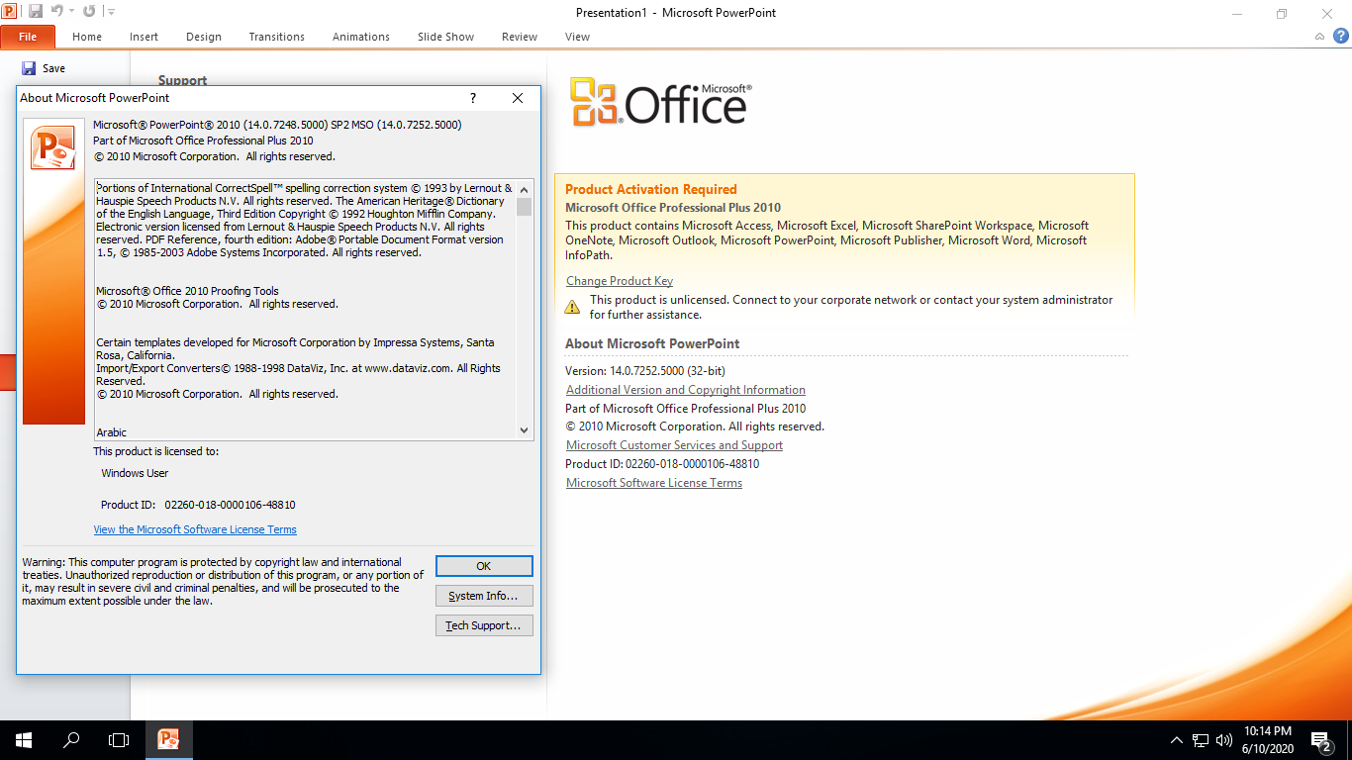Click the Redo/Repeat icon in title bar
The width and height of the screenshot is (1352, 760).
coord(89,11)
